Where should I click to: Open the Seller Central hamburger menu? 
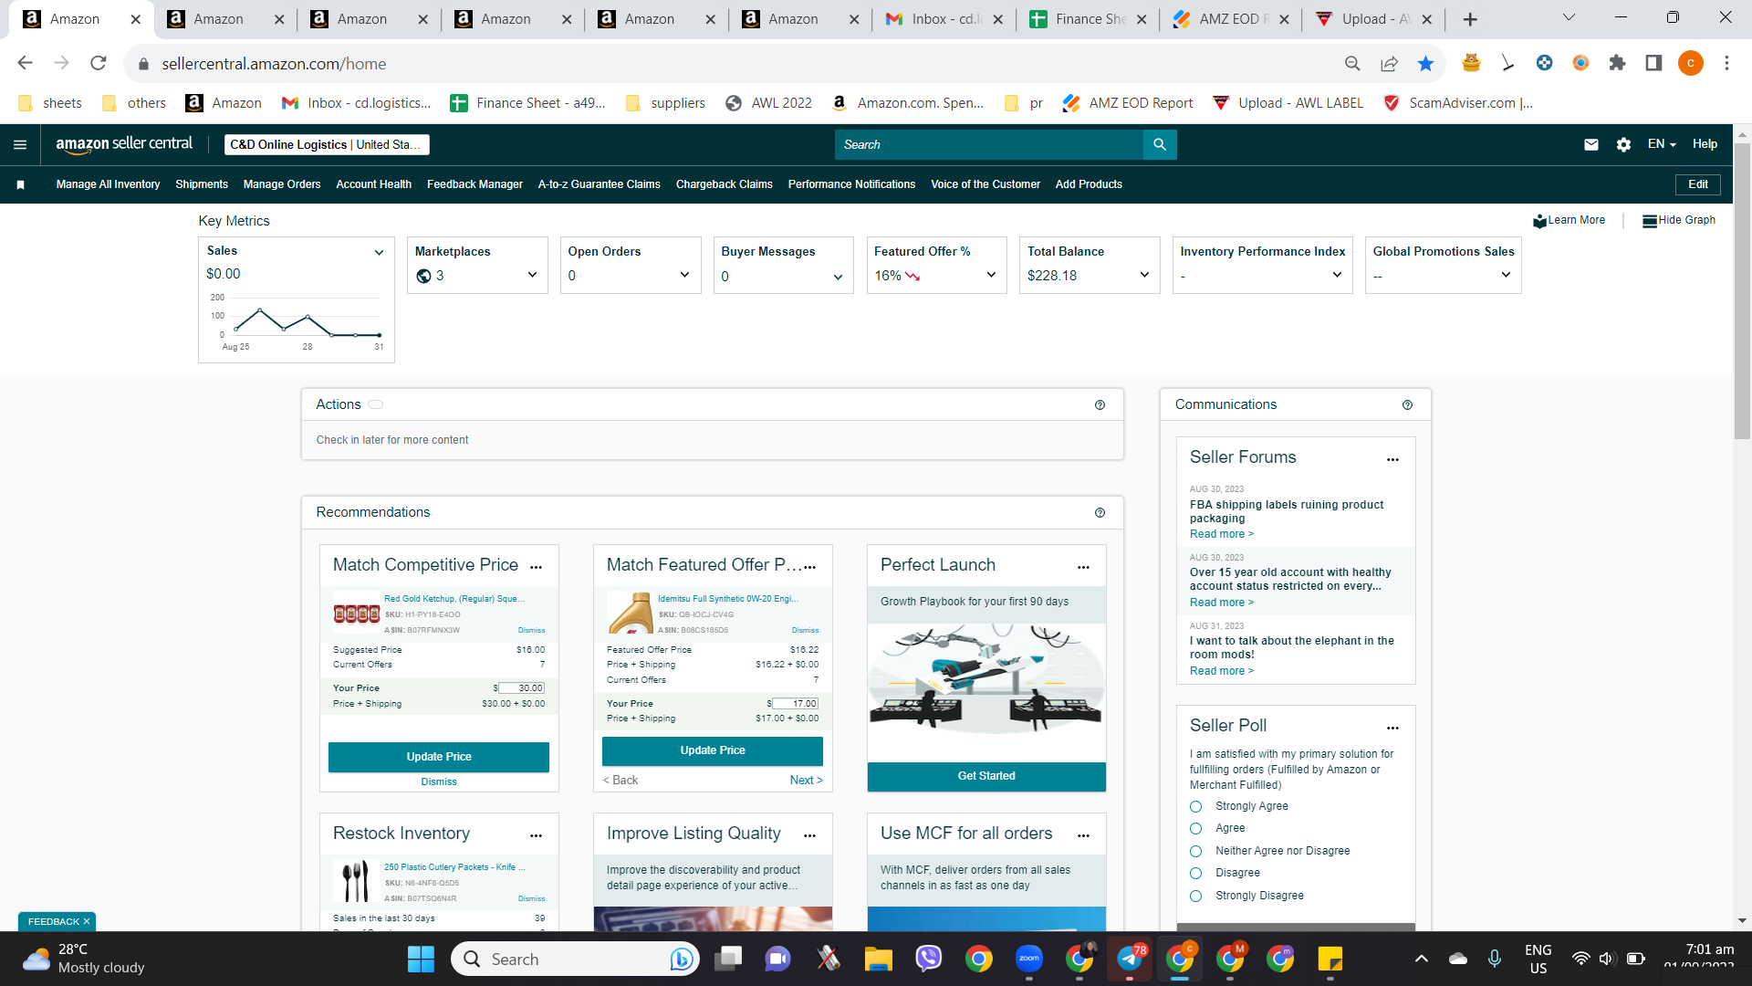(20, 144)
